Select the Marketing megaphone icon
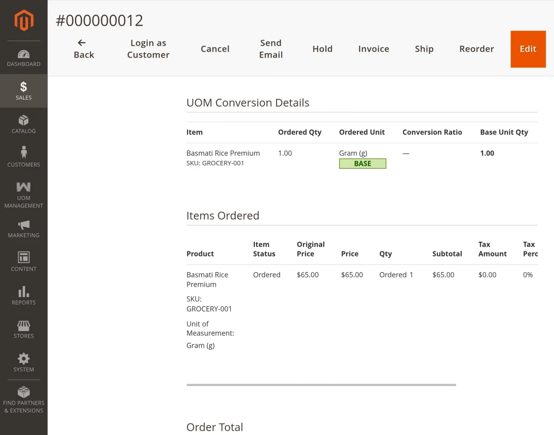Viewport: 554px width, 435px height. tap(24, 224)
